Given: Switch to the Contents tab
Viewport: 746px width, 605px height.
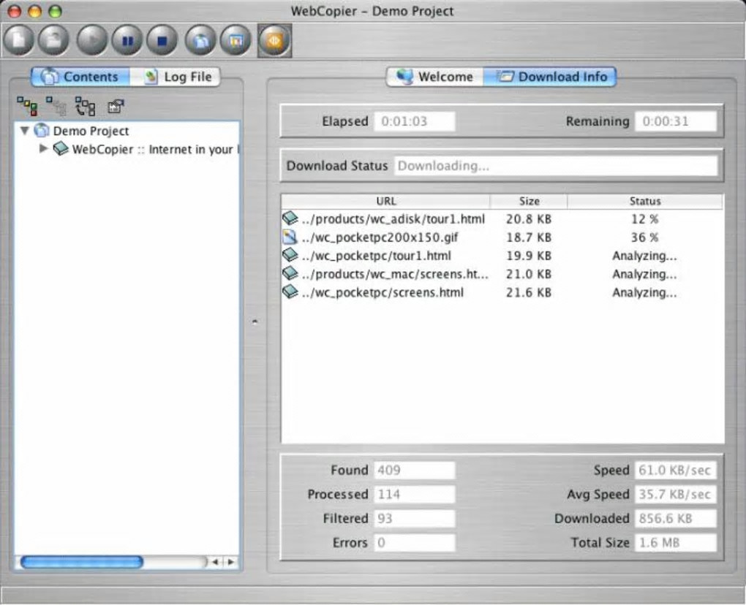Looking at the screenshot, I should coord(80,77).
